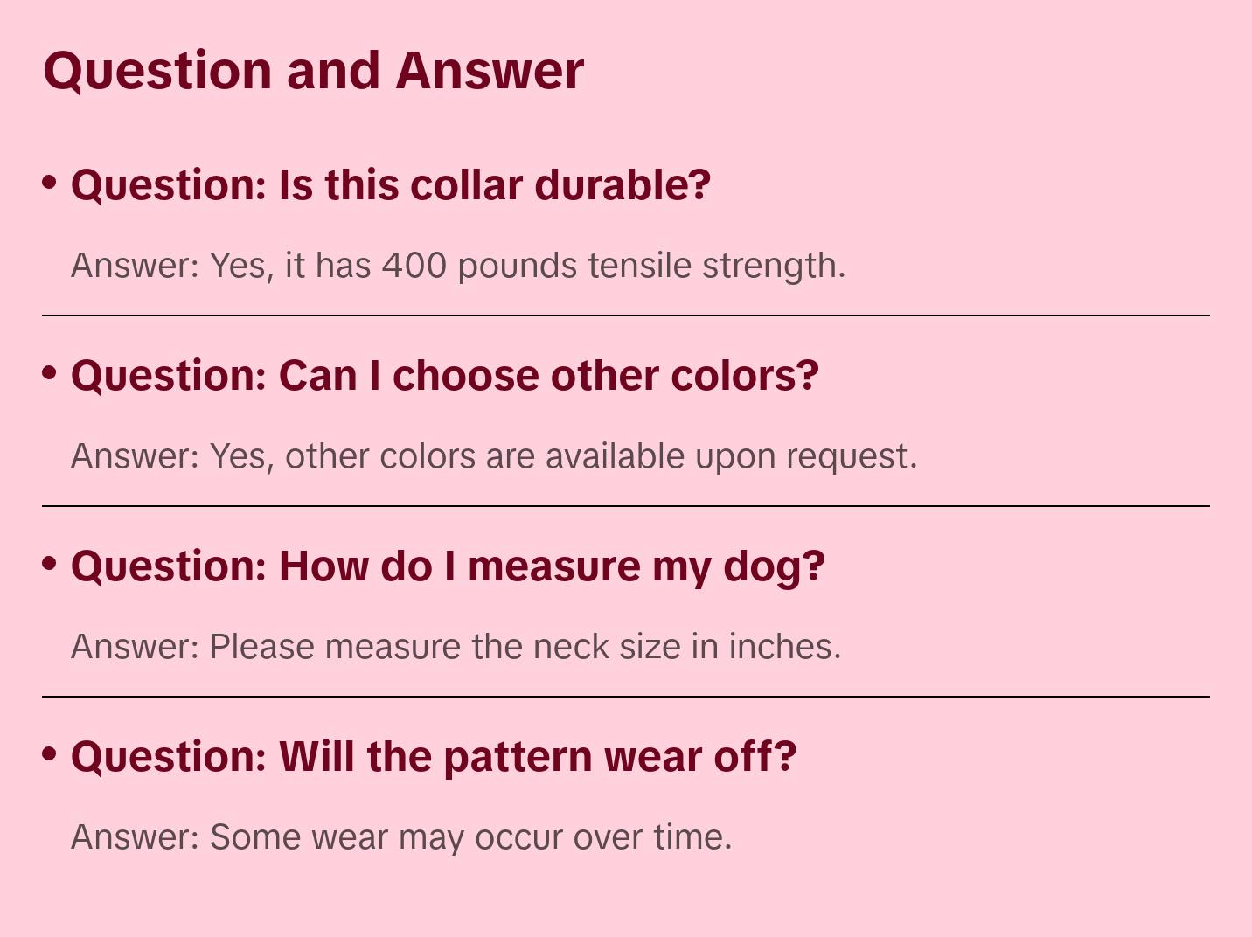This screenshot has width=1252, height=937.
Task: Click the bullet beside the collar durable question
Action: point(50,183)
